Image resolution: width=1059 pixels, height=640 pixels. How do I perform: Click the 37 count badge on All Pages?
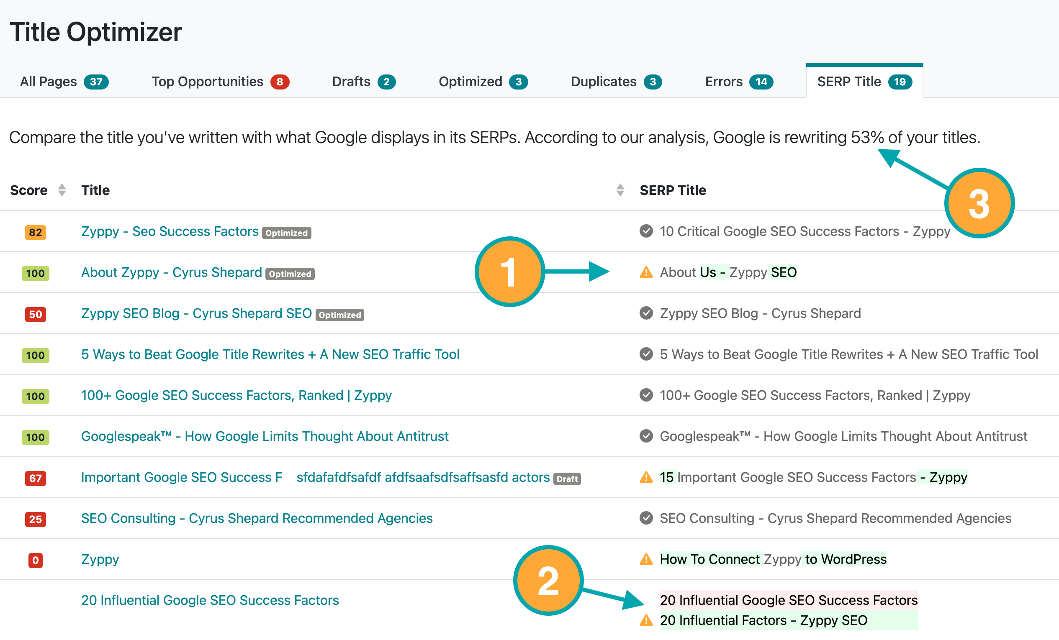pos(96,82)
